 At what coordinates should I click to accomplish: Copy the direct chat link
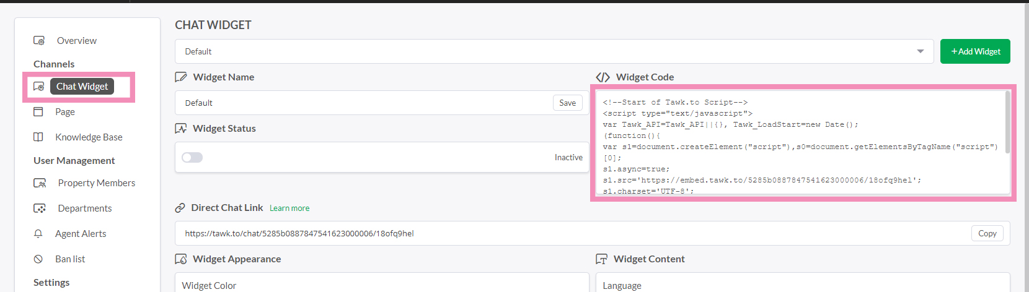coord(987,233)
